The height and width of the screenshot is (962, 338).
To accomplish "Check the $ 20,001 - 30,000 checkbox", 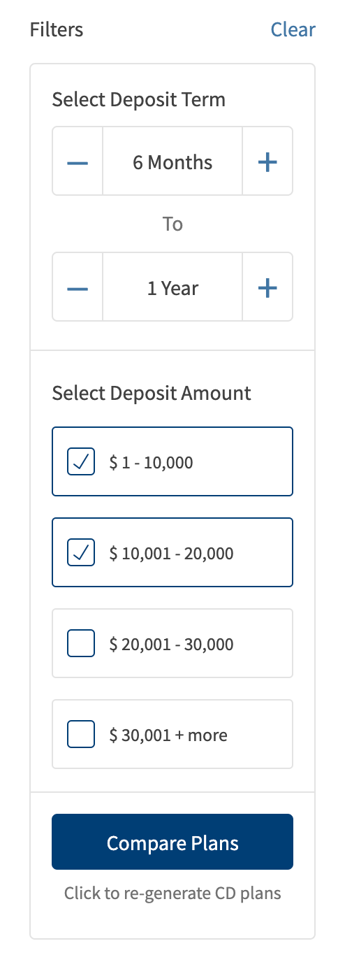I will point(81,643).
